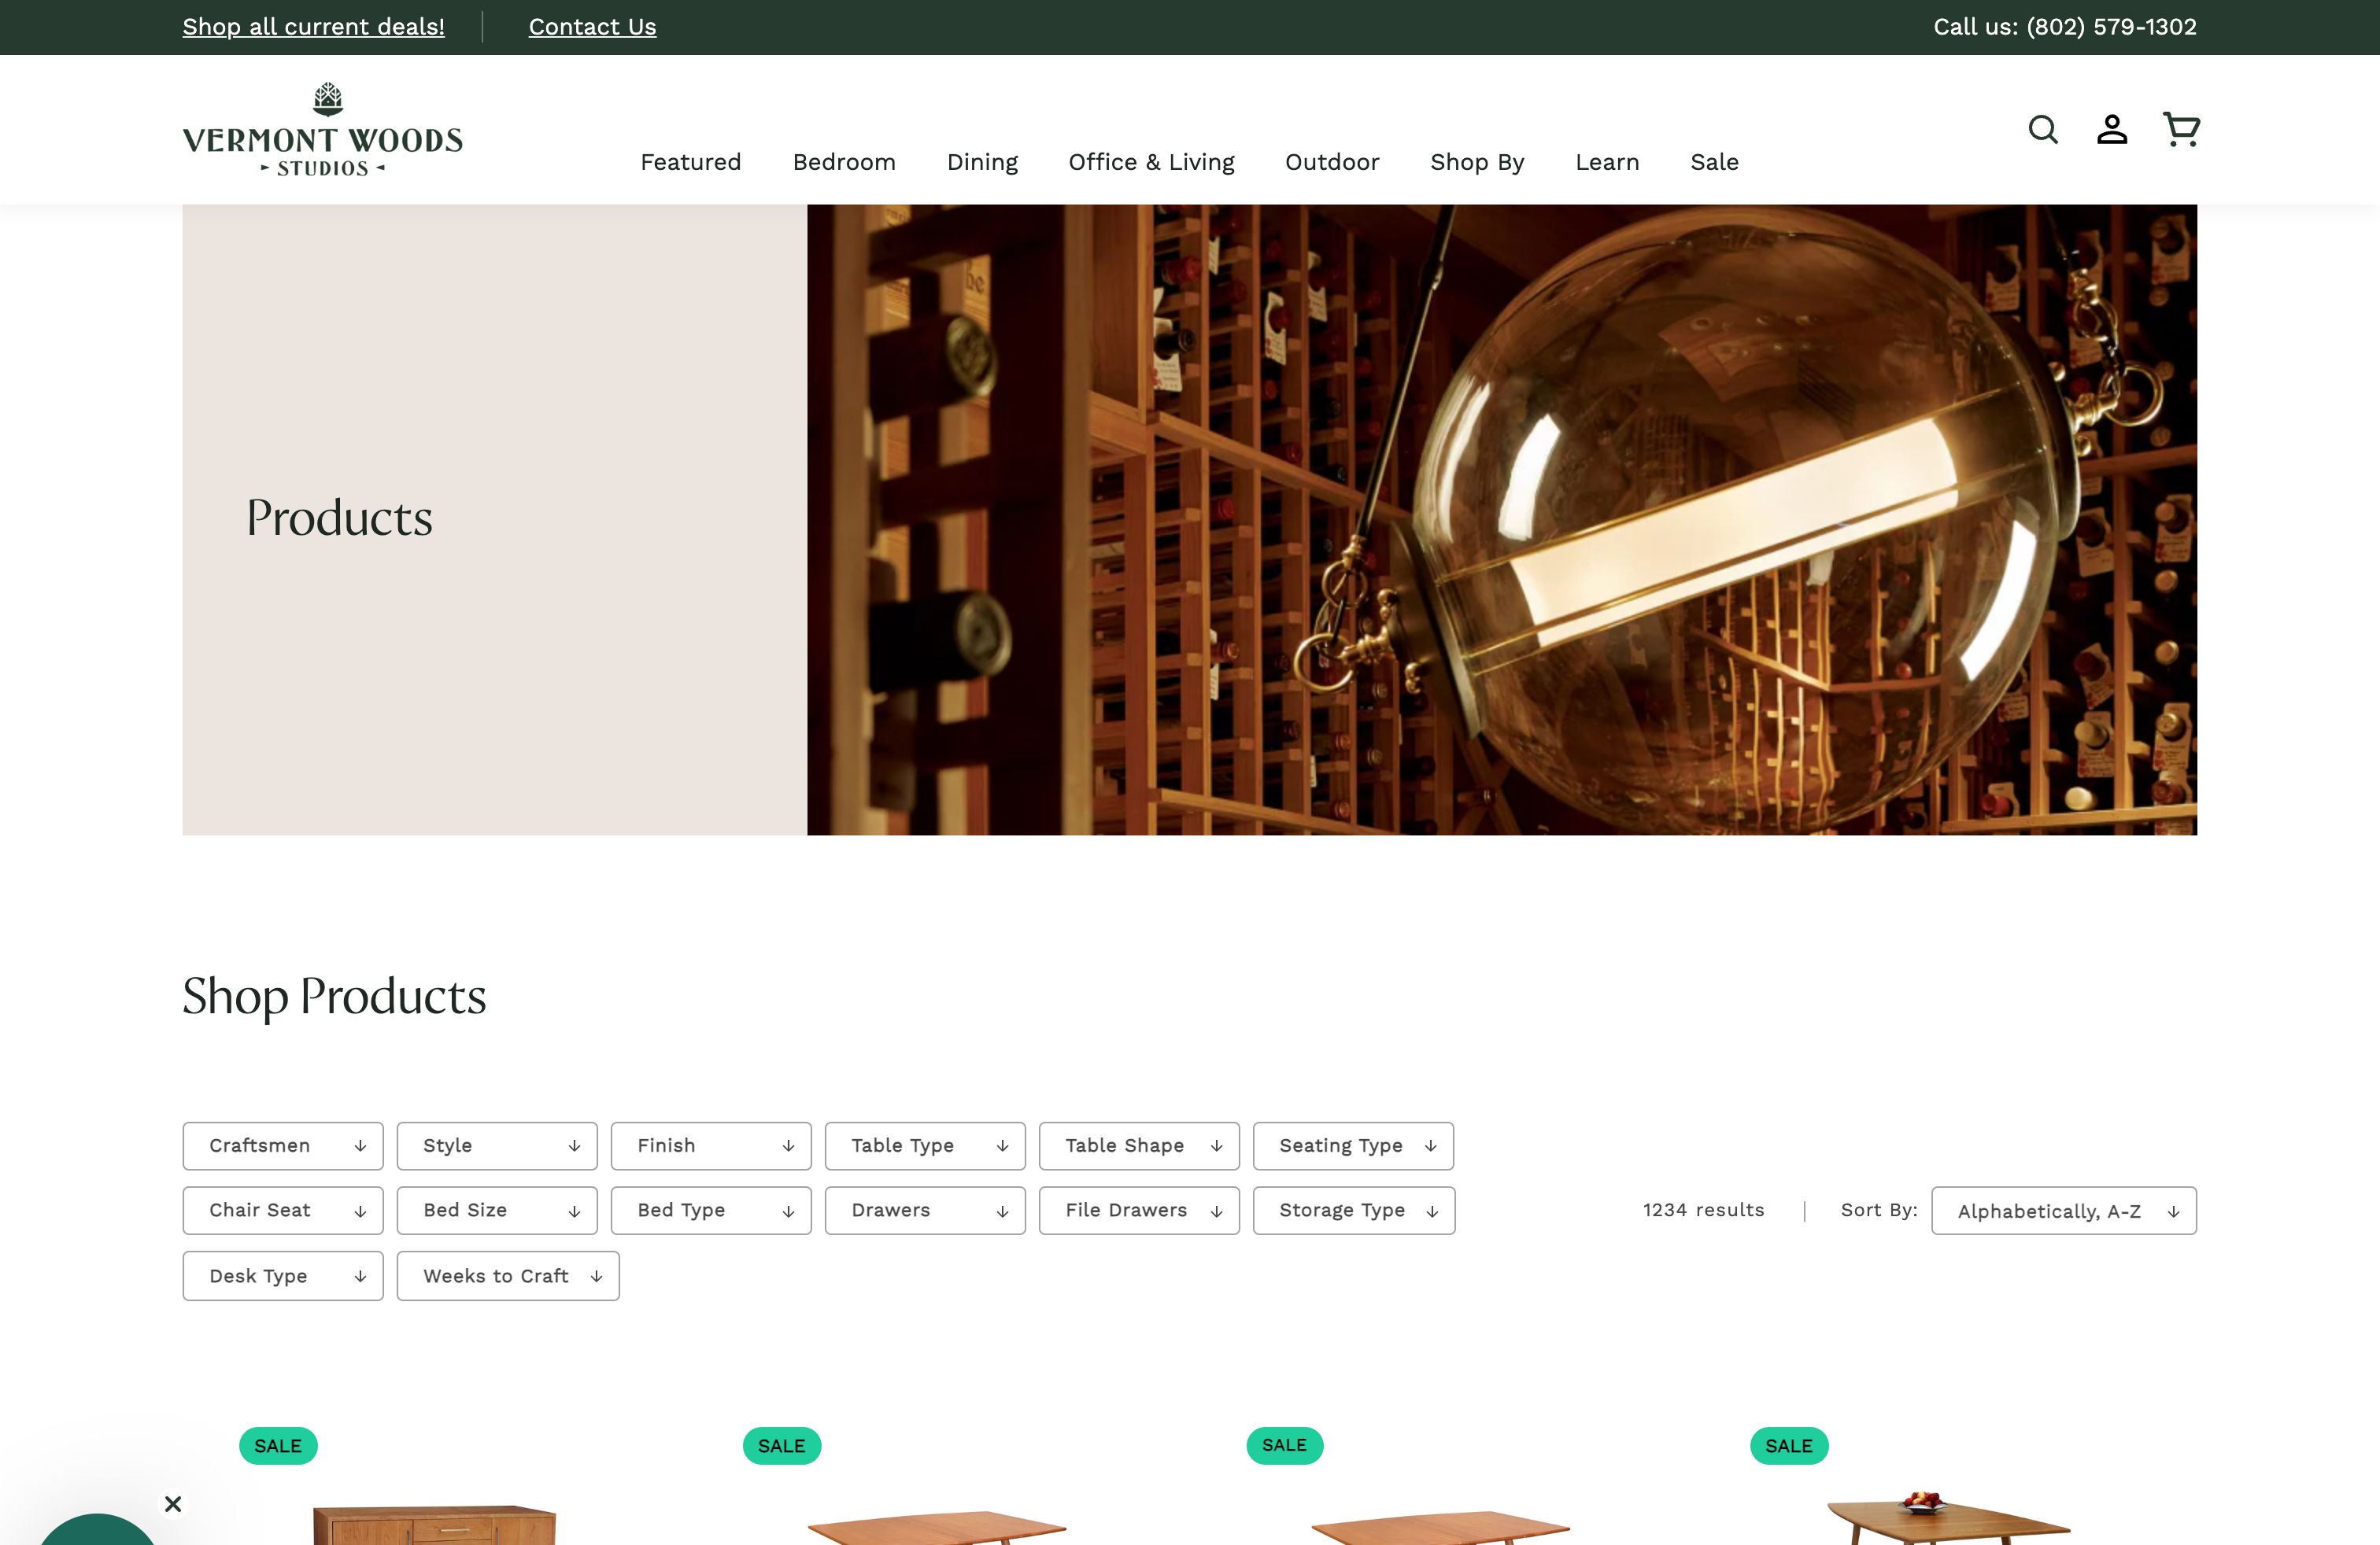This screenshot has width=2380, height=1545.
Task: Open the Bedroom menu
Action: click(x=844, y=162)
